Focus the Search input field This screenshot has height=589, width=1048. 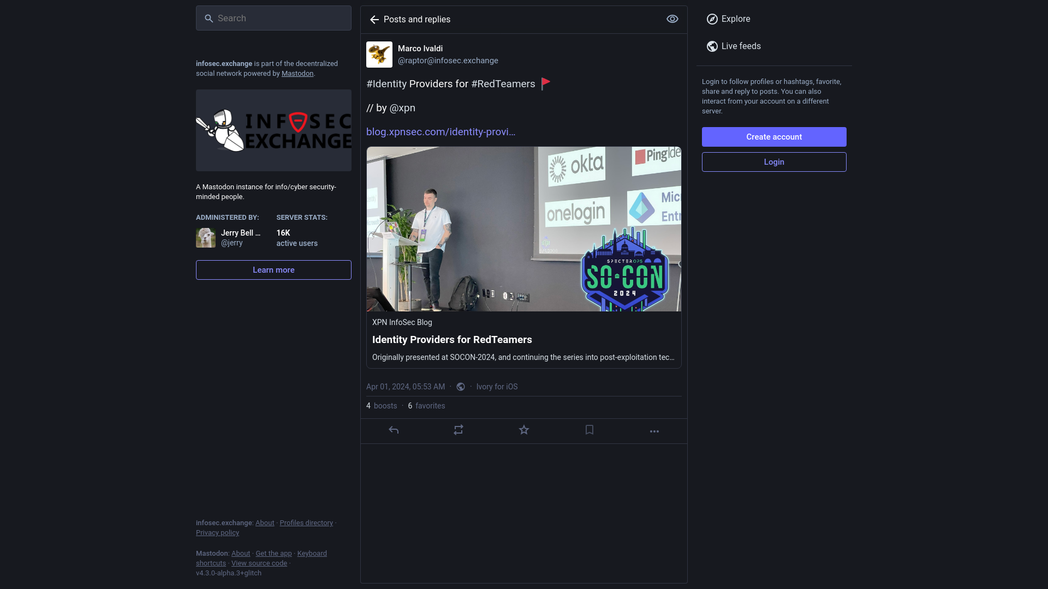pos(273,18)
